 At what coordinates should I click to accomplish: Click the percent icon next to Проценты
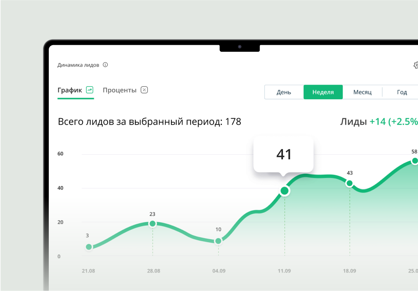(144, 90)
